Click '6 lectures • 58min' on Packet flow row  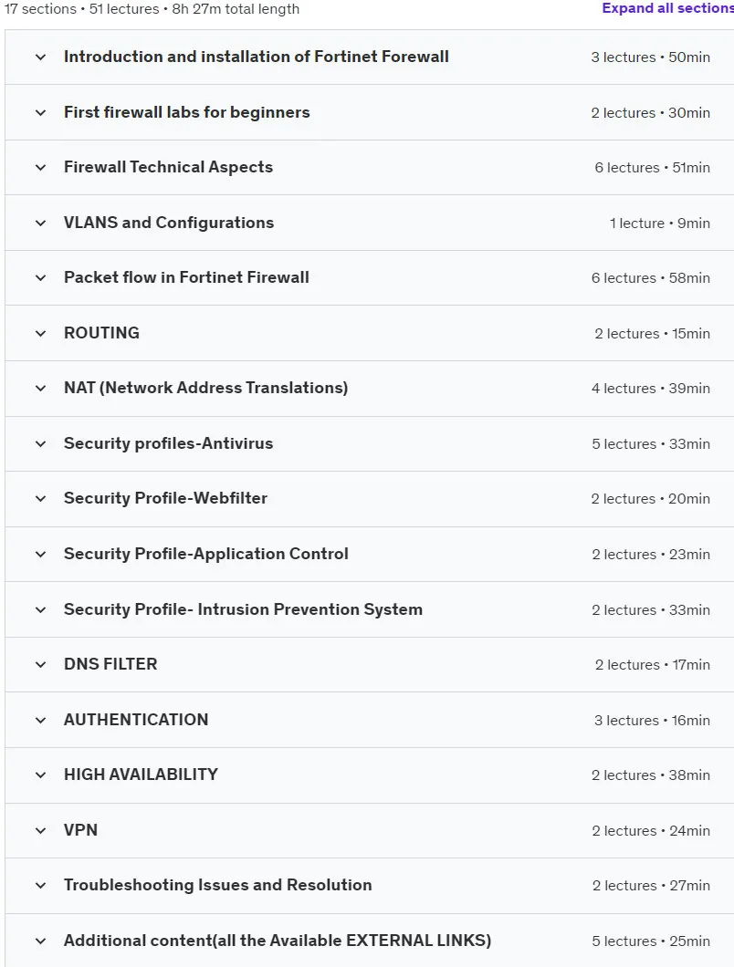click(651, 278)
